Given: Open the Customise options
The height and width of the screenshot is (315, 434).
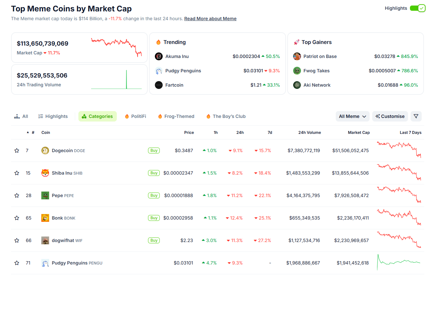Looking at the screenshot, I should 390,116.
